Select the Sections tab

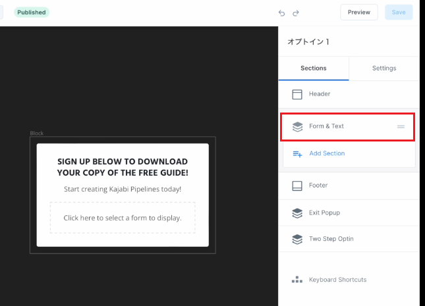(x=314, y=68)
